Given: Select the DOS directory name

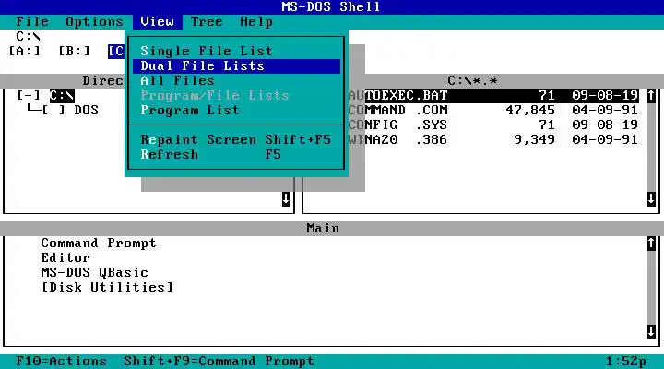Looking at the screenshot, I should coord(87,110).
